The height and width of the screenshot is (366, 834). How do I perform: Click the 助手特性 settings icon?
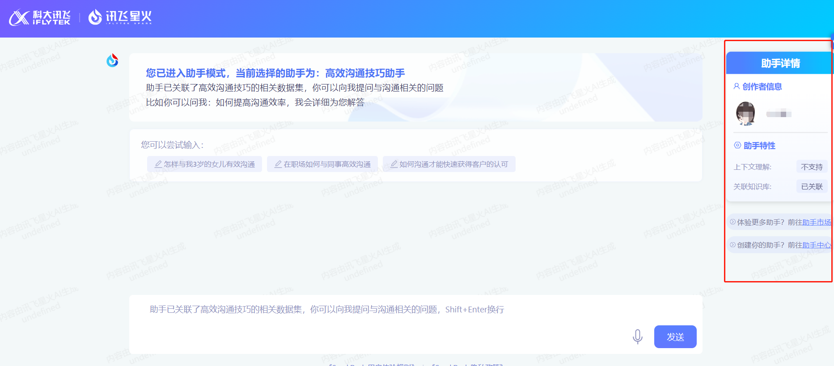point(737,145)
